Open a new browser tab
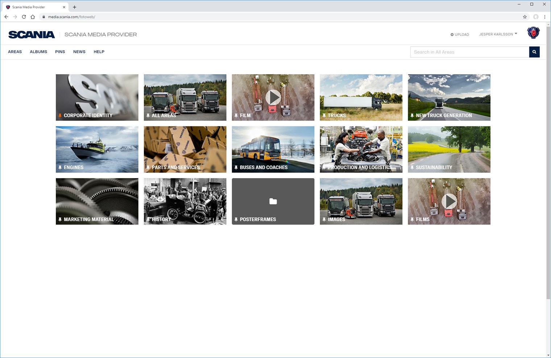551x358 pixels. 74,7
